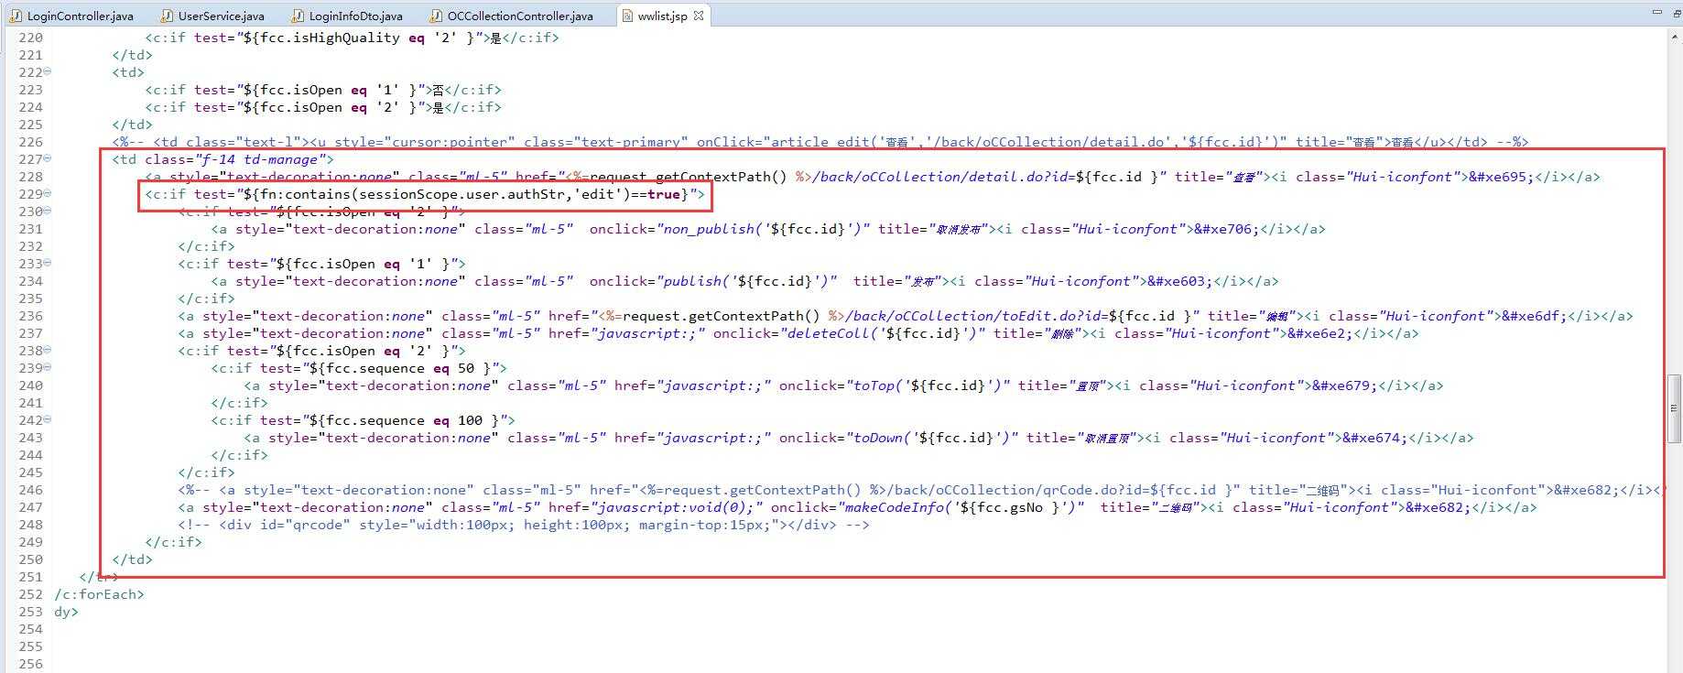Click '&#xe6df;' icon entity on line 236
1683x673 pixels.
tap(1534, 316)
